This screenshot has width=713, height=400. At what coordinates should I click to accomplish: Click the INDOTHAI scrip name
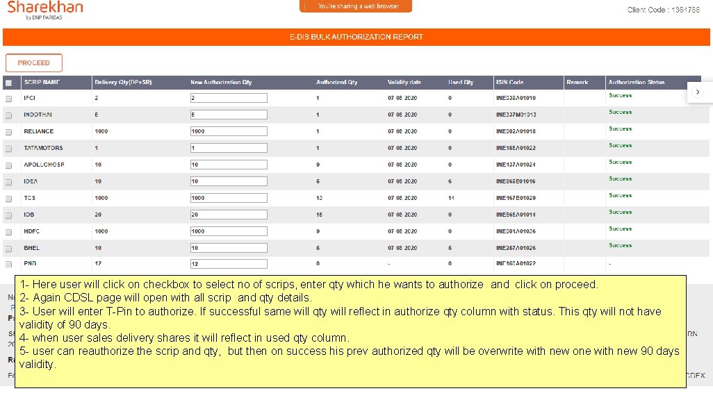click(38, 115)
